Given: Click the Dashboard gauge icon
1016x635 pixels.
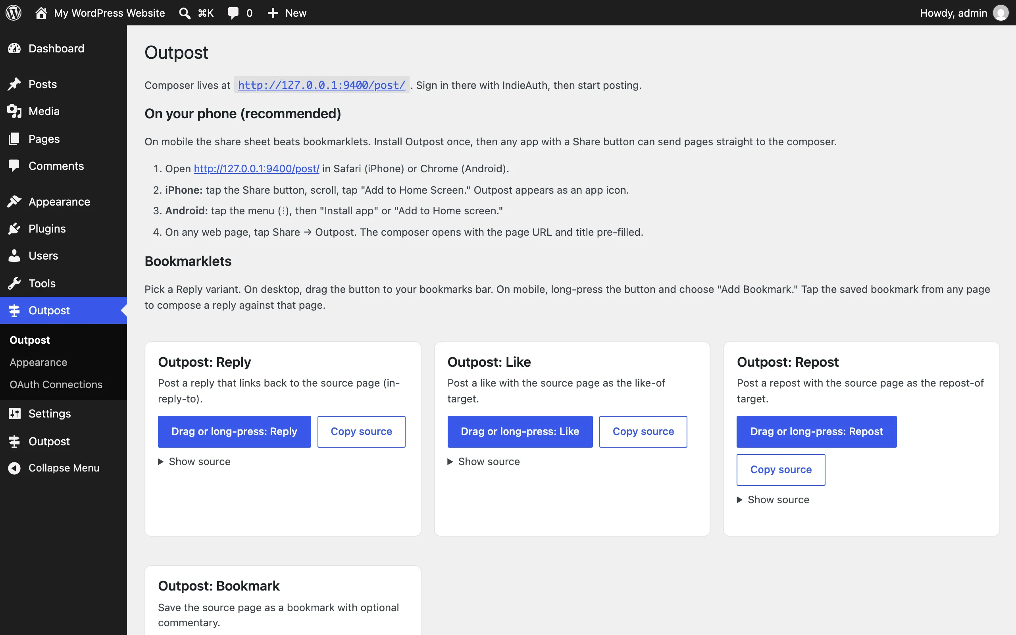Looking at the screenshot, I should (14, 48).
